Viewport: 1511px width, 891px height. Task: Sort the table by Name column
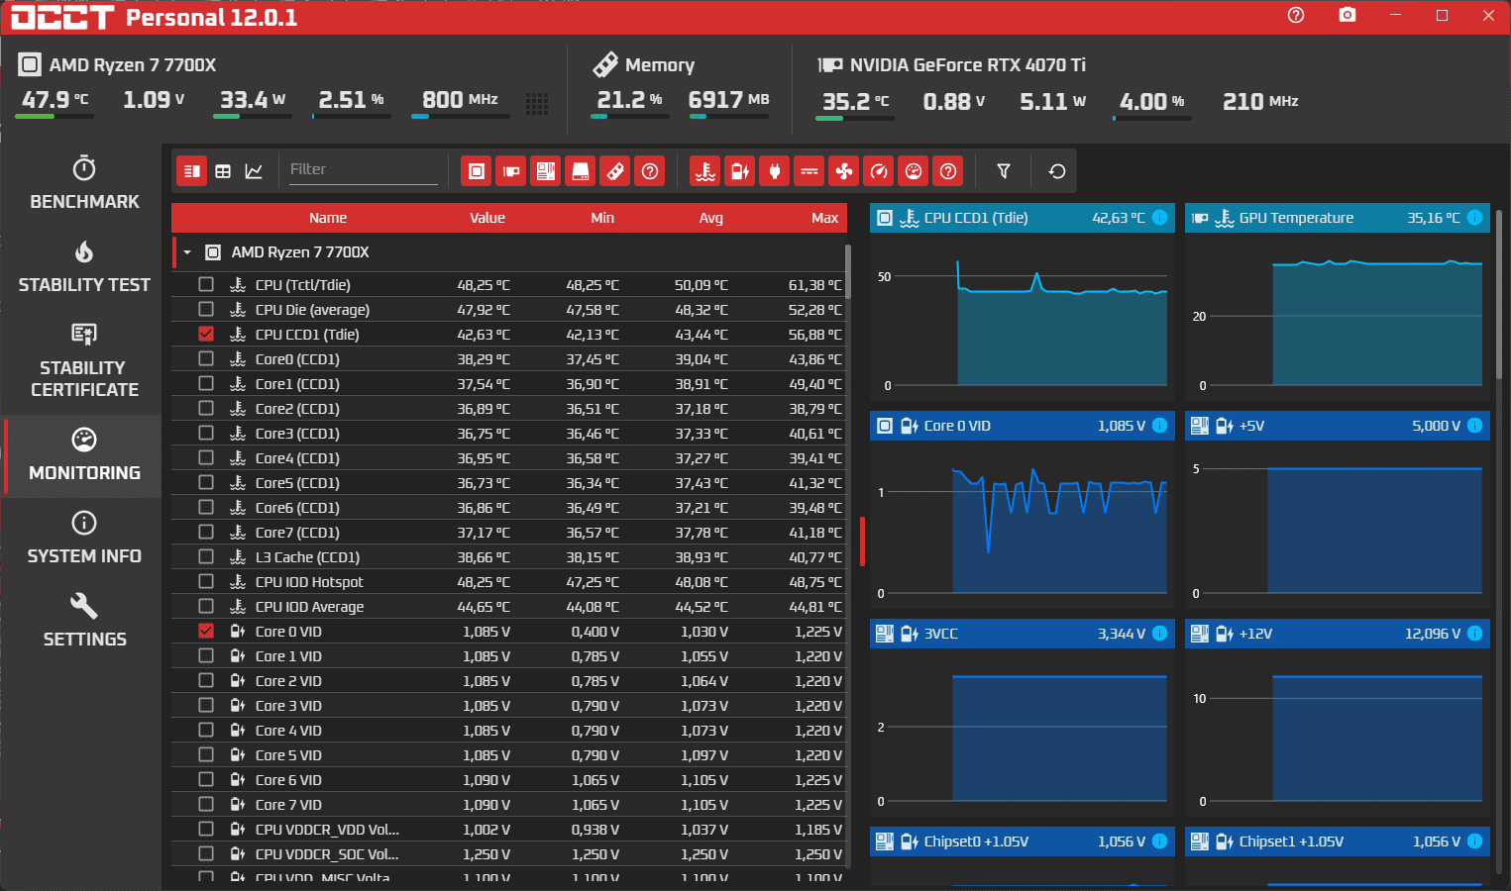click(328, 218)
